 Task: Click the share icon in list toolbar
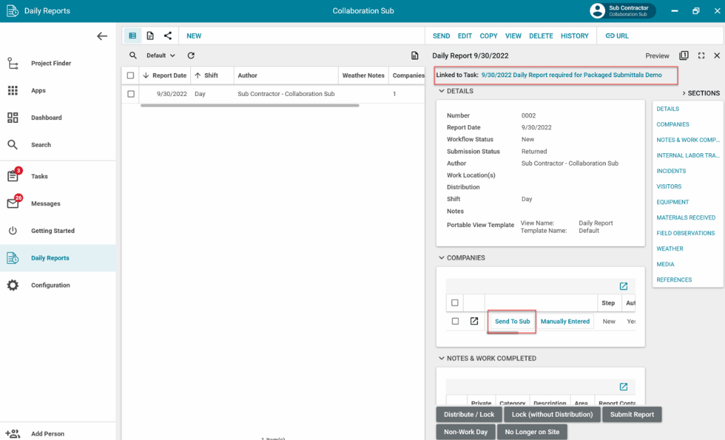coord(168,36)
